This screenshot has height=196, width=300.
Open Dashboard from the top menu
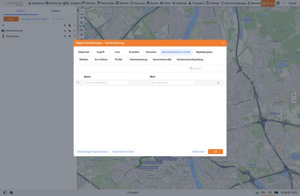tap(36, 3)
